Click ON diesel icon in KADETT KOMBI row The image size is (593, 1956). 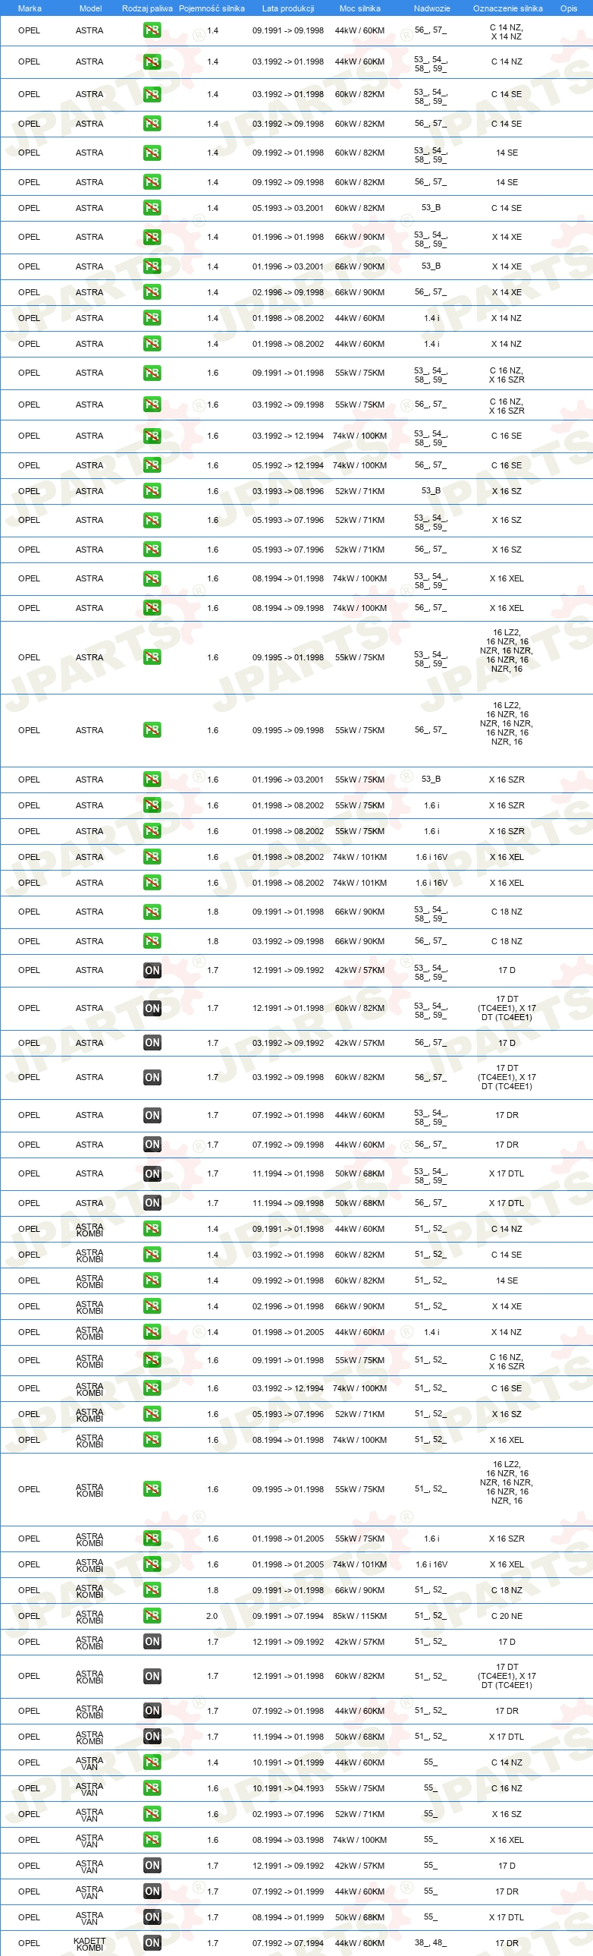pyautogui.click(x=152, y=1943)
